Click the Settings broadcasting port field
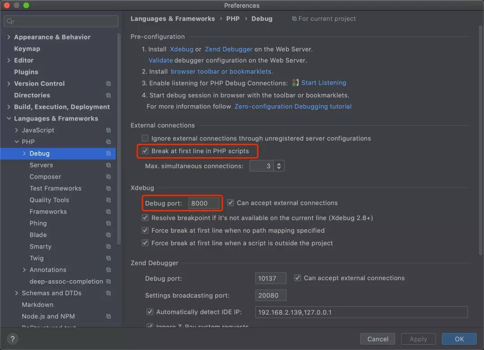 coord(271,295)
